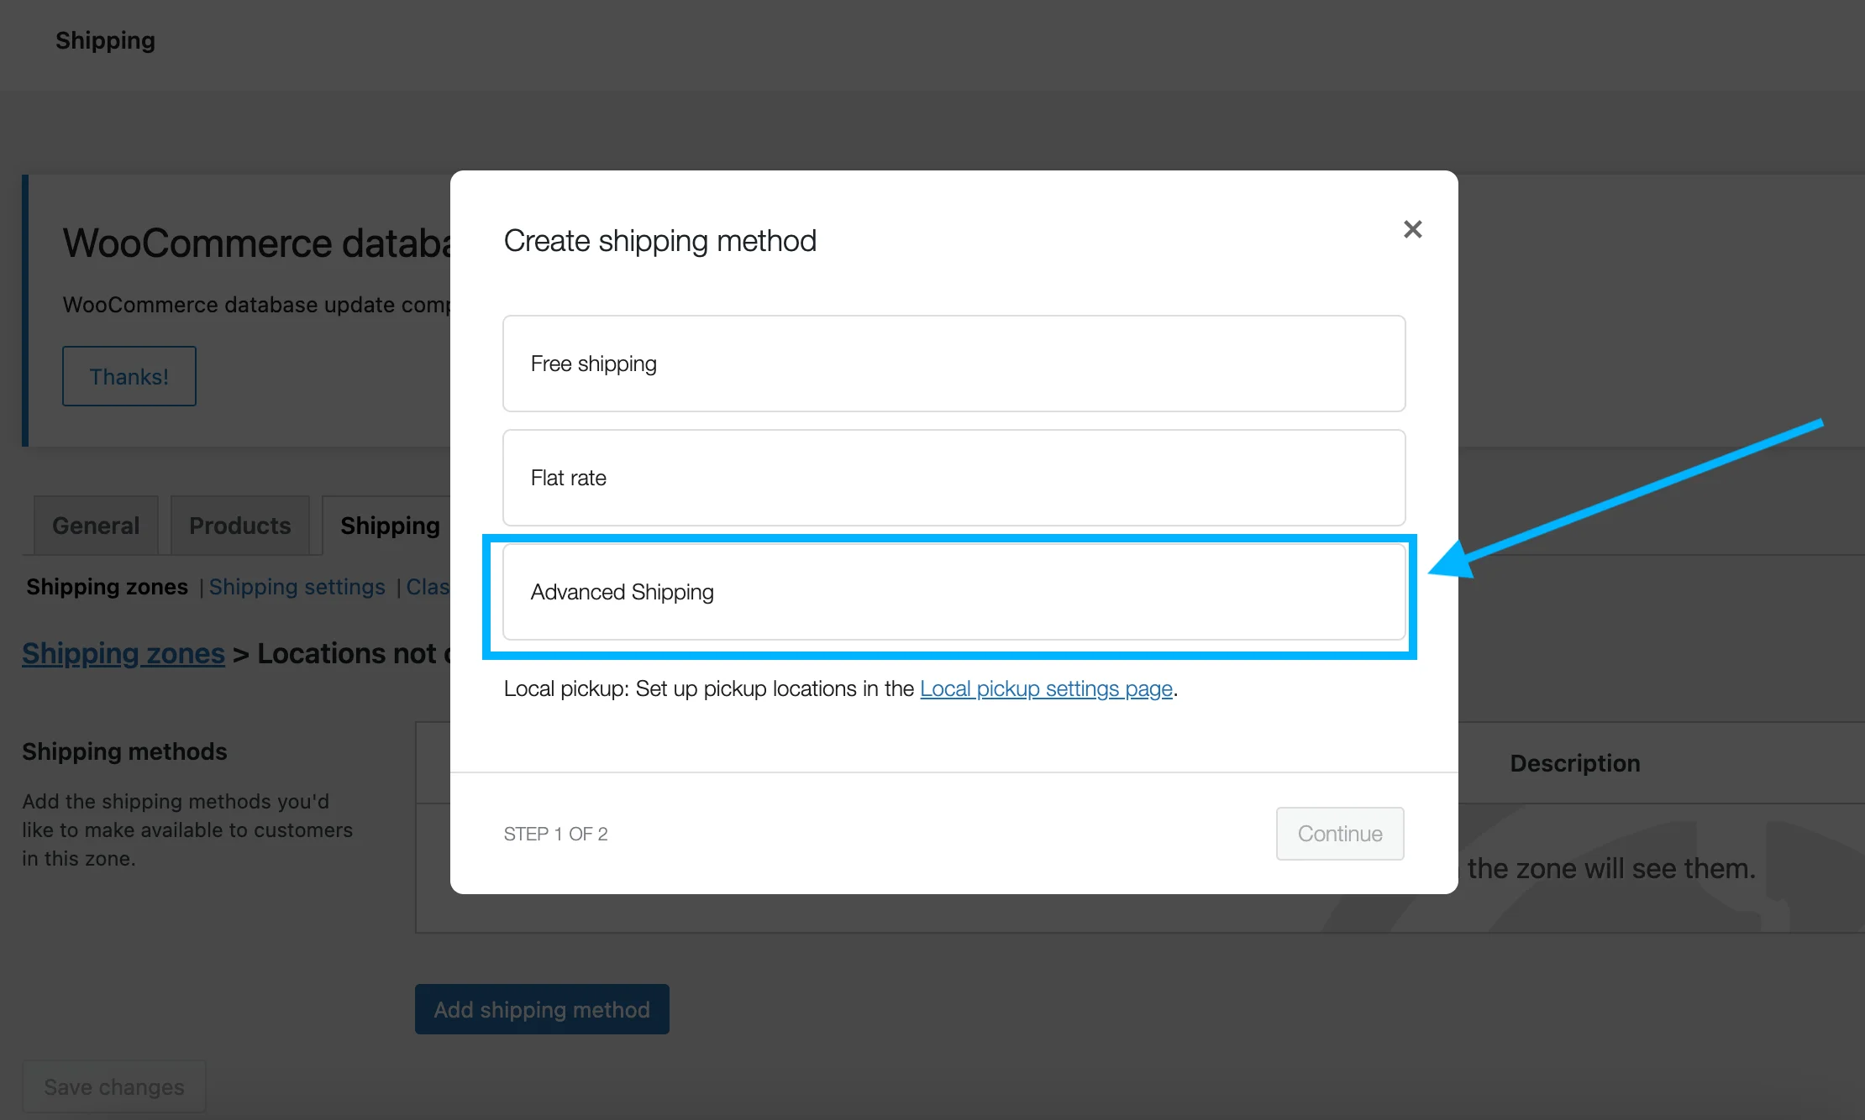
Task: Close the Create shipping method dialog
Action: (1412, 229)
